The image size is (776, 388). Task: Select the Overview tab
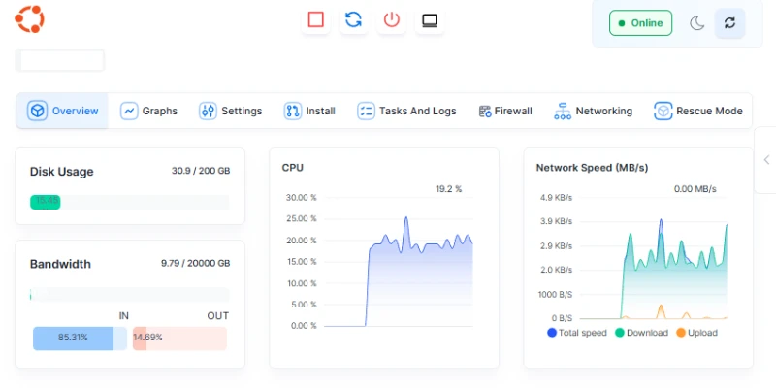tap(62, 111)
